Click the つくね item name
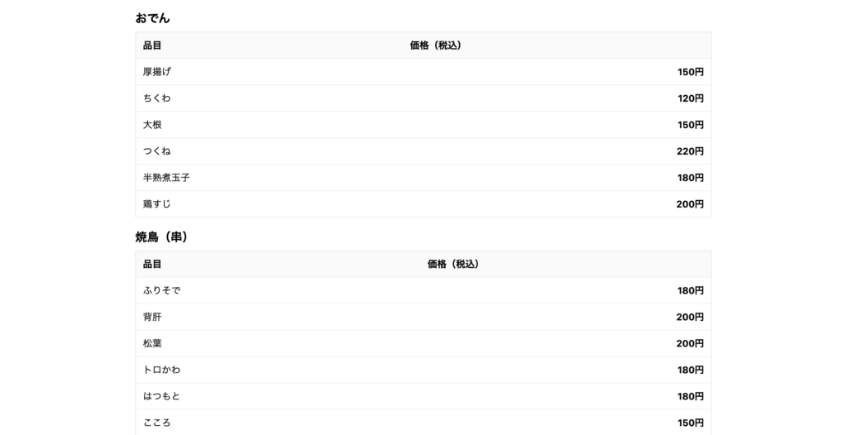 click(x=157, y=151)
